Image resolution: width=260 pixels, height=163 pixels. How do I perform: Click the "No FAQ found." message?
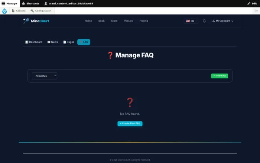(130, 114)
